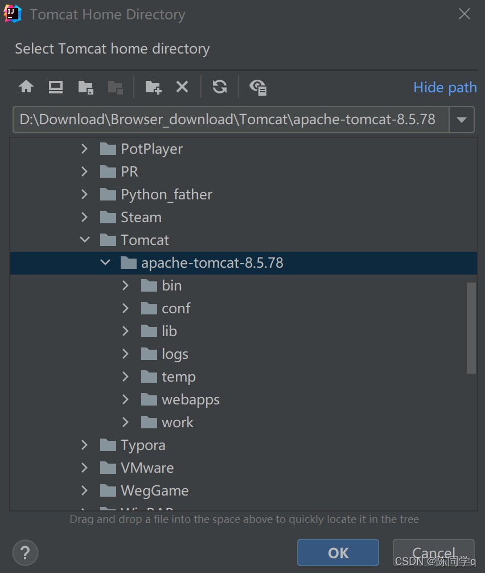Viewport: 485px width, 573px height.
Task: Expand the VMware folder chevron
Action: click(84, 468)
